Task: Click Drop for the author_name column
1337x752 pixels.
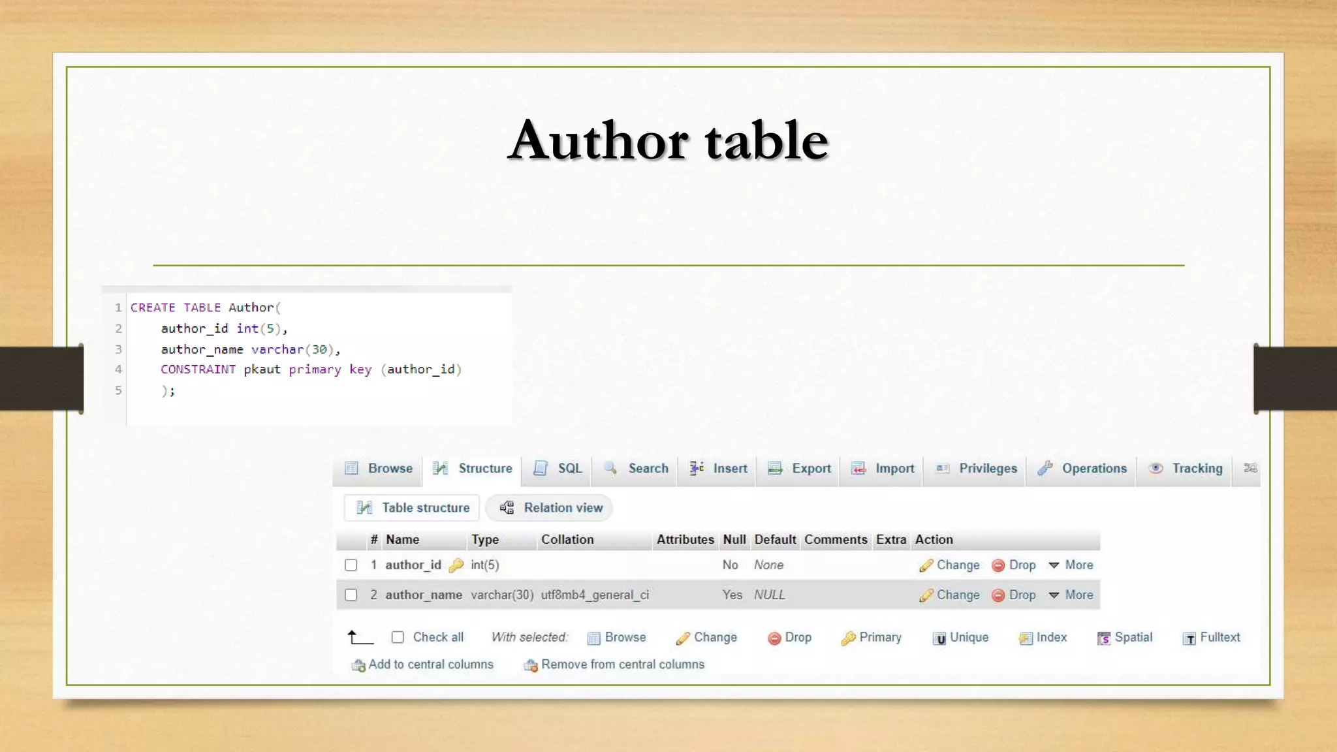Action: [x=1014, y=595]
